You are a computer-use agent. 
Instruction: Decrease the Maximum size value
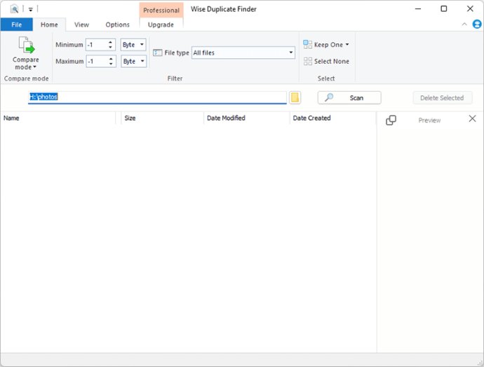[111, 64]
